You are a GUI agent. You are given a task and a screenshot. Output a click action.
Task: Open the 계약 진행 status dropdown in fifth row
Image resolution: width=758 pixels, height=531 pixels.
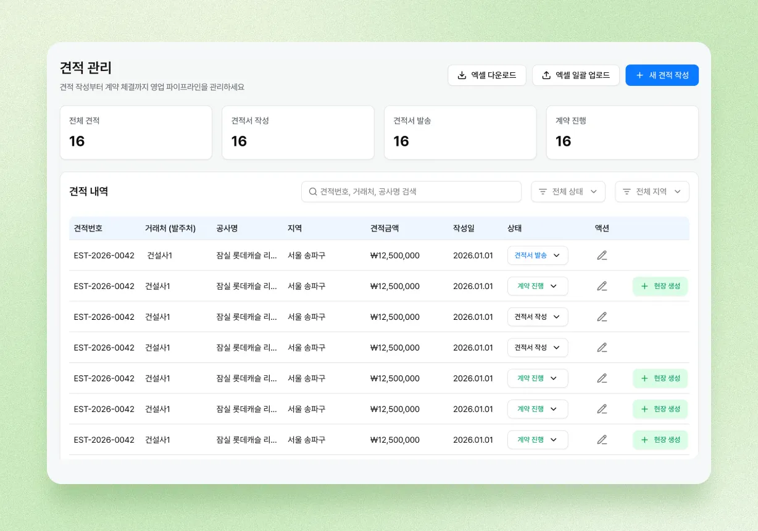pos(538,378)
